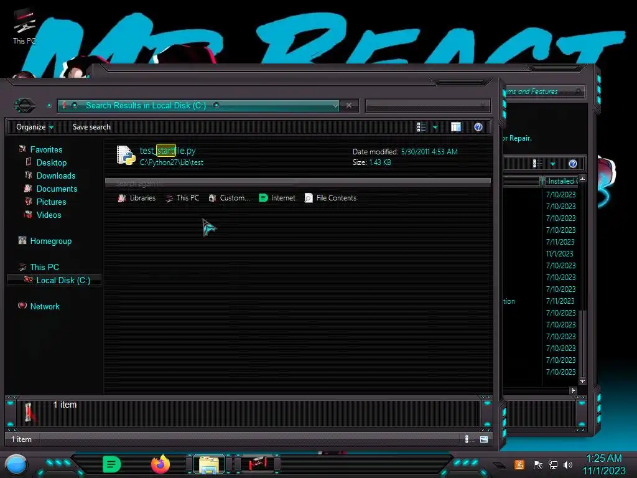Select Favorites in navigation pane
The image size is (637, 478).
[46, 149]
